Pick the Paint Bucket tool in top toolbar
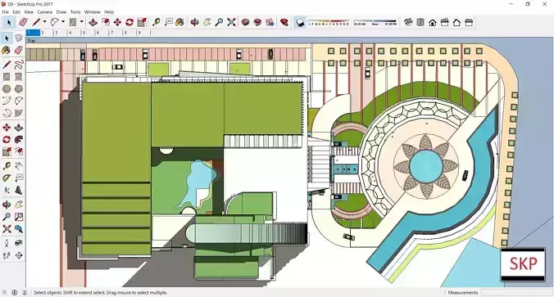 (x=179, y=22)
